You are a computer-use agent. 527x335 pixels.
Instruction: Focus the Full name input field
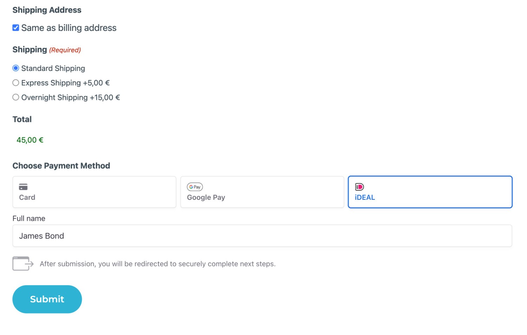[262, 236]
